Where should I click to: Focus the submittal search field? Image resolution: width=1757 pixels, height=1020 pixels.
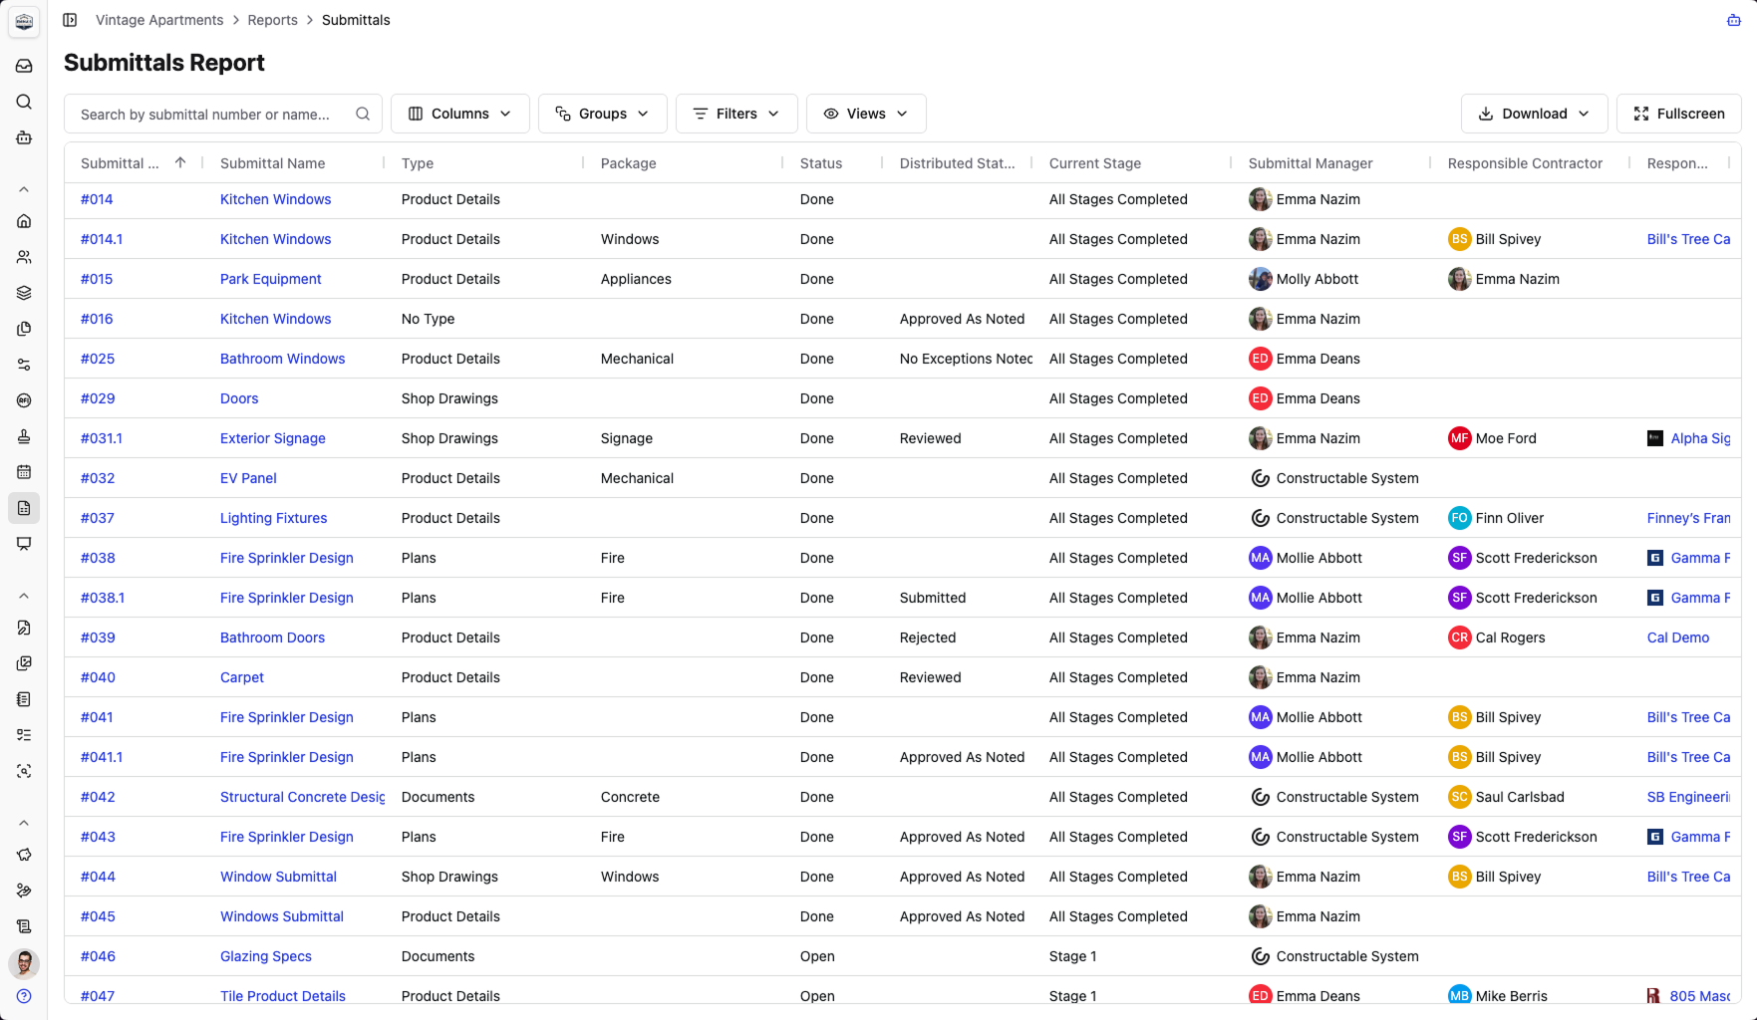click(223, 114)
